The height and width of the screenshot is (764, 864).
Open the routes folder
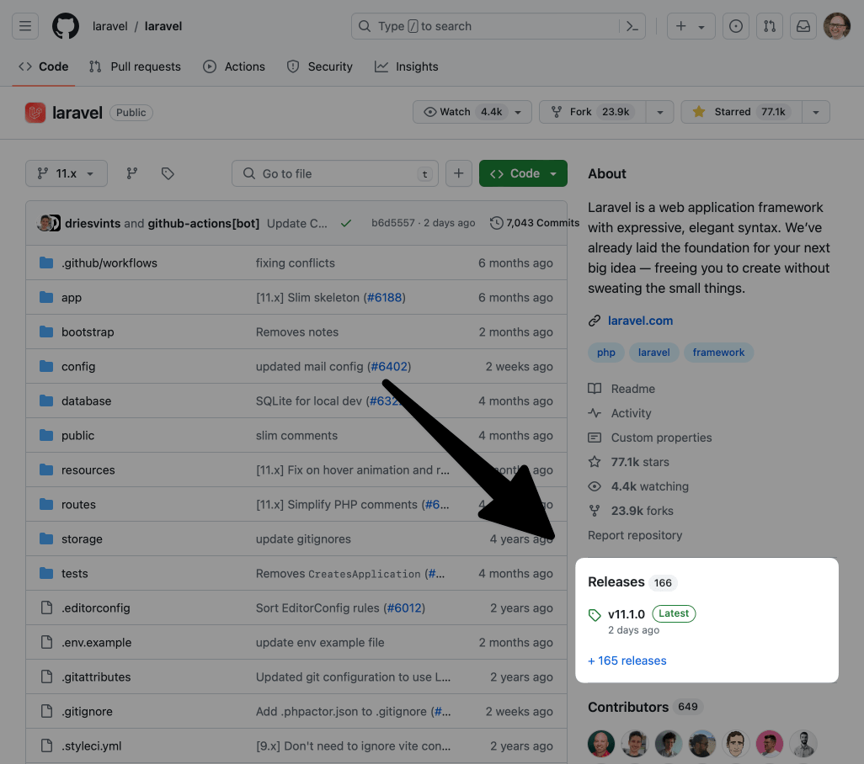78,505
